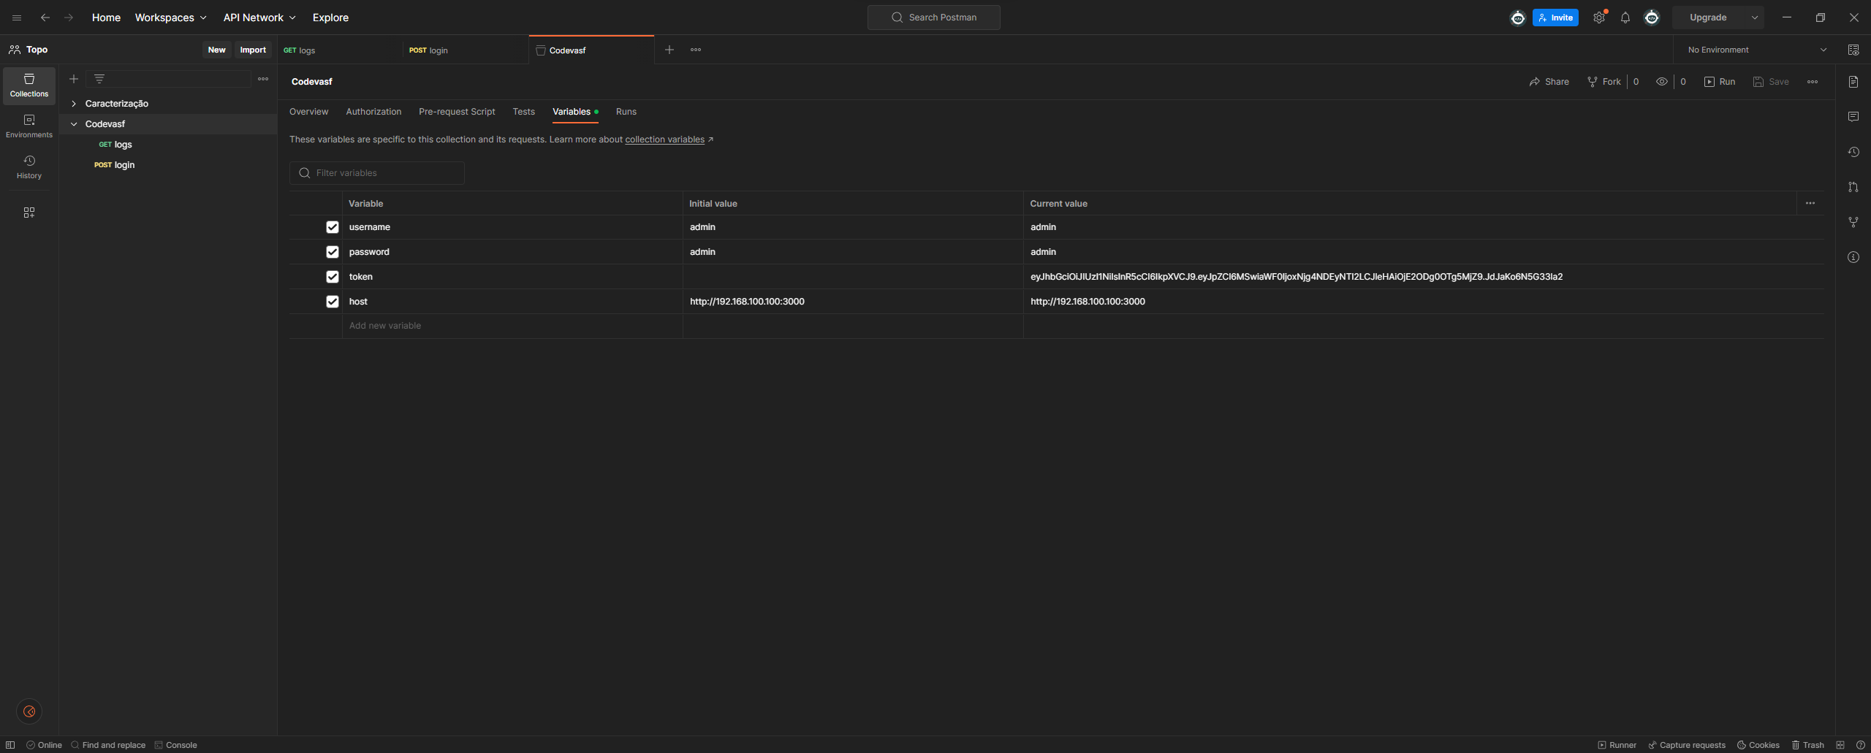Screen dimensions: 1871x753
Task: Open Forks icon in right sidebar
Action: tap(1853, 222)
